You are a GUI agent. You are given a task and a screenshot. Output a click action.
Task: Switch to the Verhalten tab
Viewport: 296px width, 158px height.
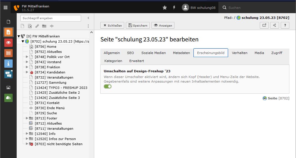point(240,53)
